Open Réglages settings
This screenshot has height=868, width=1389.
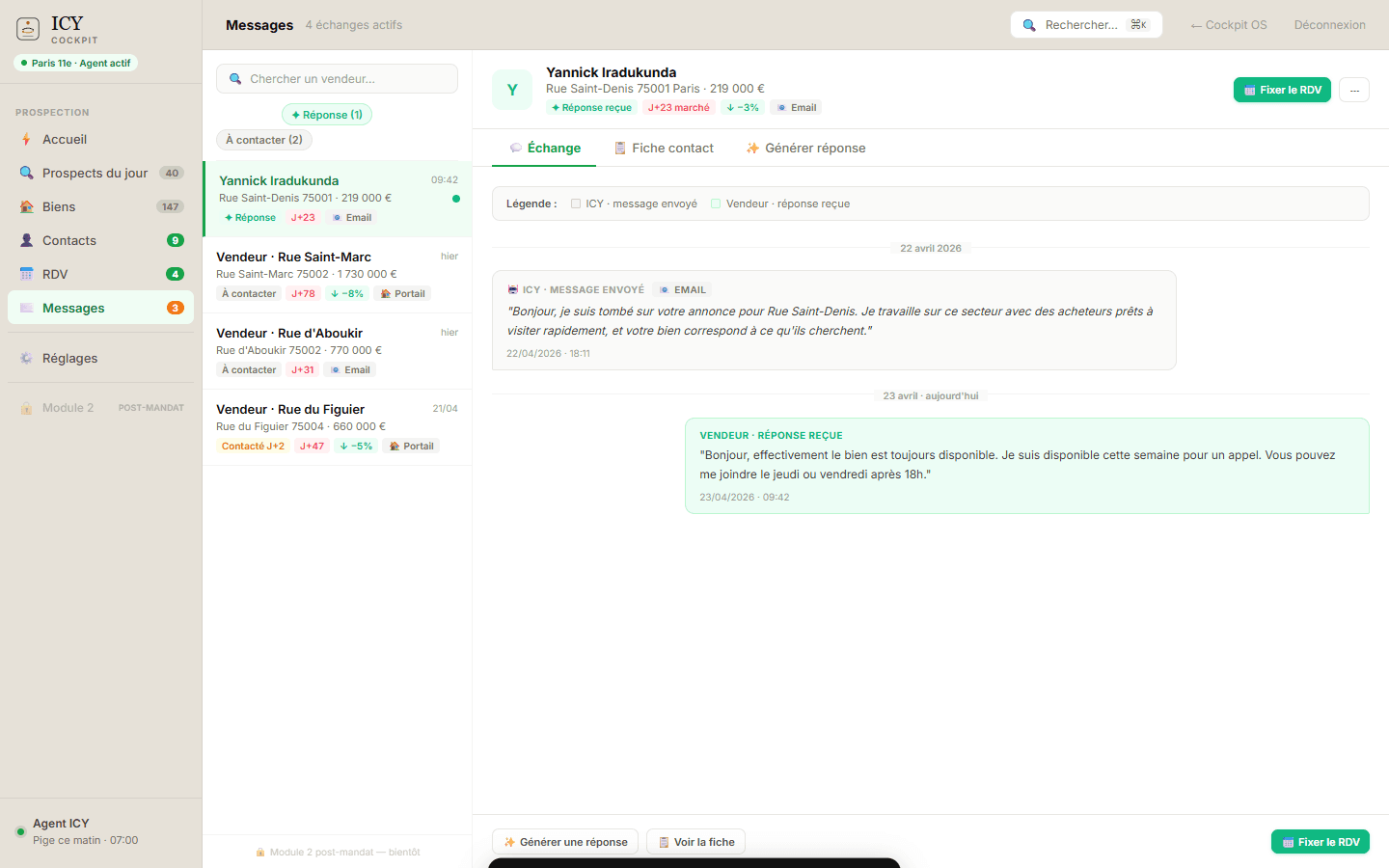pyautogui.click(x=69, y=359)
